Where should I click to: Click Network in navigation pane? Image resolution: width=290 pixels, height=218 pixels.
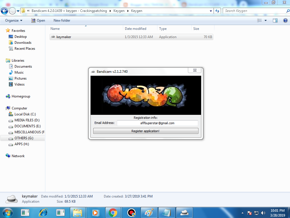point(18,156)
